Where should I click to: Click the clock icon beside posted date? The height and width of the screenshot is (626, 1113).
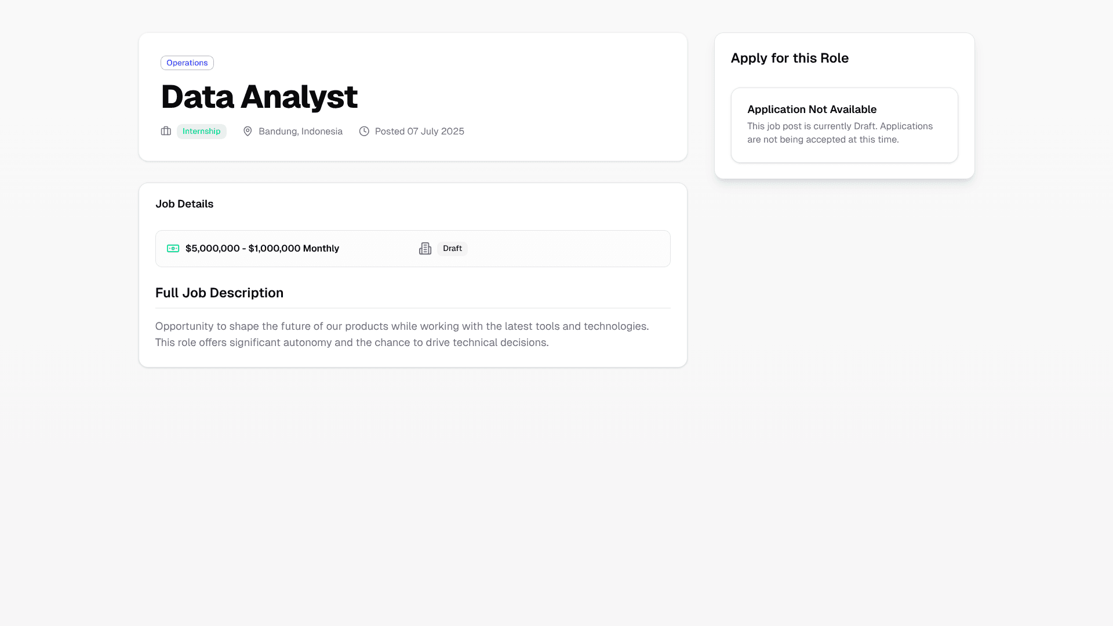coord(364,132)
